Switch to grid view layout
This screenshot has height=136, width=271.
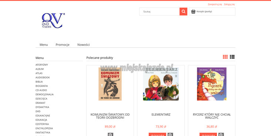[225, 57]
